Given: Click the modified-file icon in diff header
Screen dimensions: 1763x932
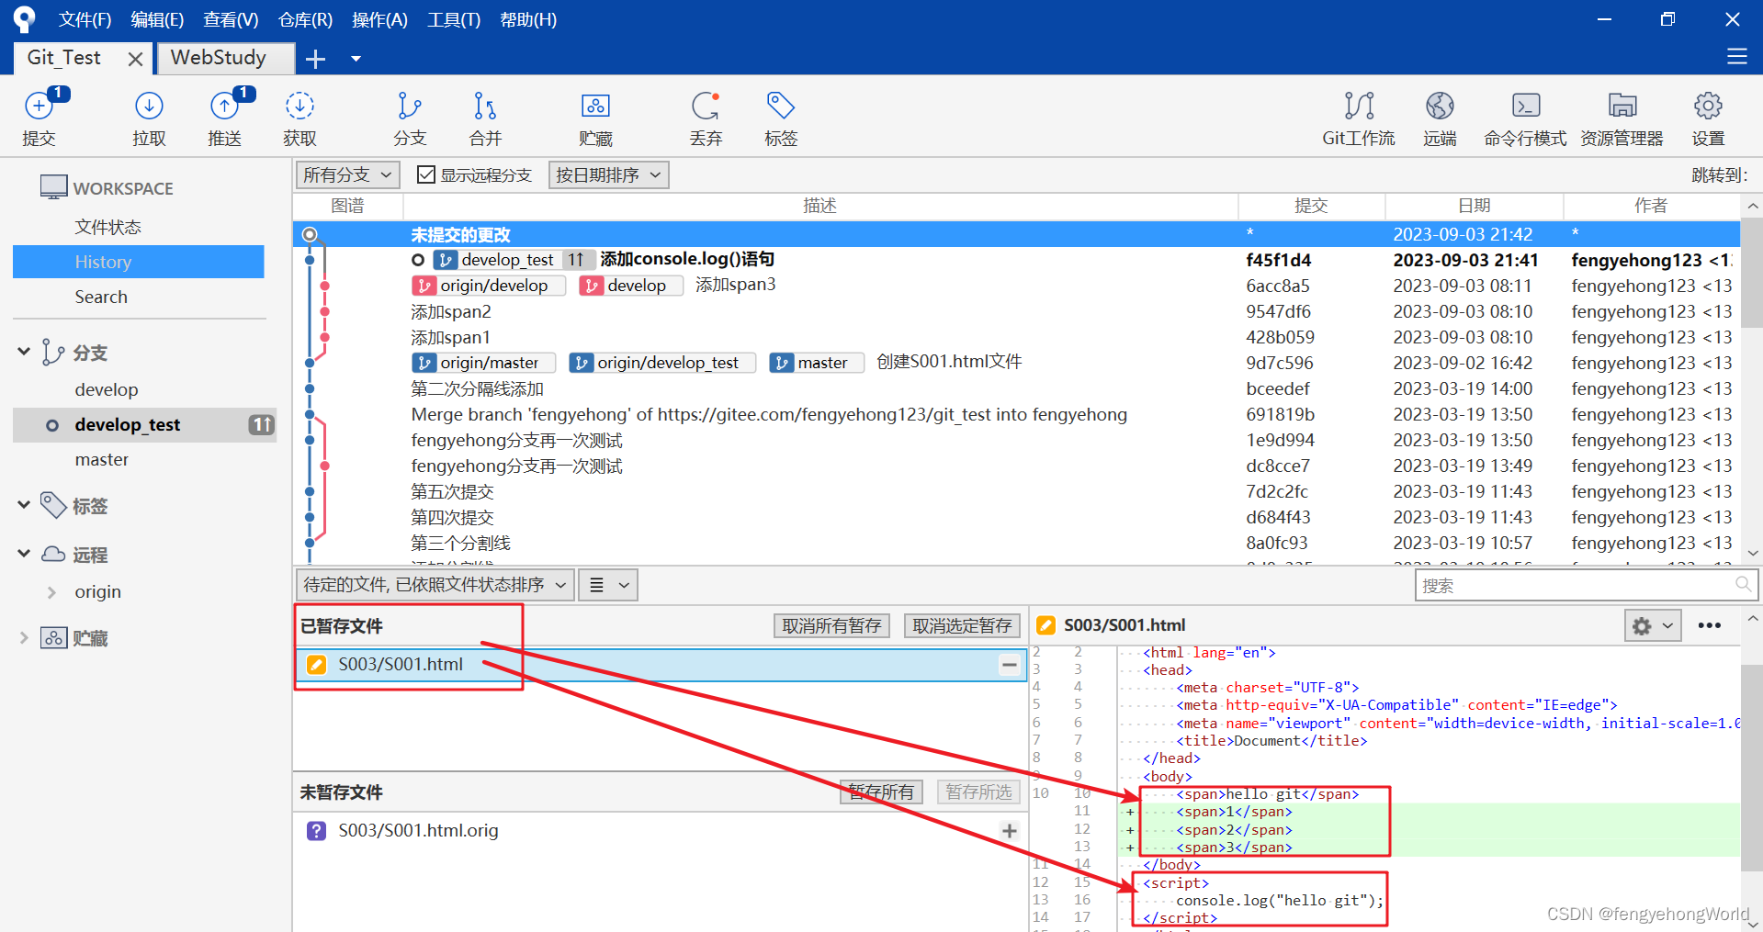Looking at the screenshot, I should tap(1045, 625).
